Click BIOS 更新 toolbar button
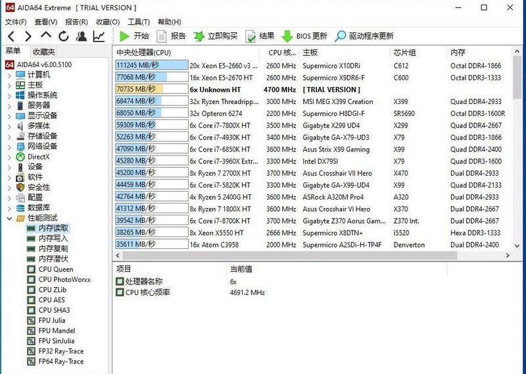 coord(304,36)
